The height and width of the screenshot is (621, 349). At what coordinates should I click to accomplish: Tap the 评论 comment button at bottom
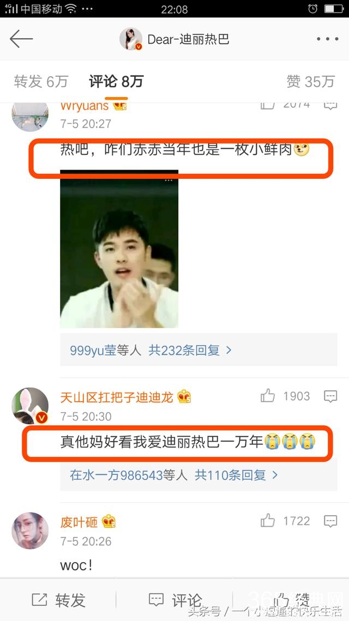175,600
